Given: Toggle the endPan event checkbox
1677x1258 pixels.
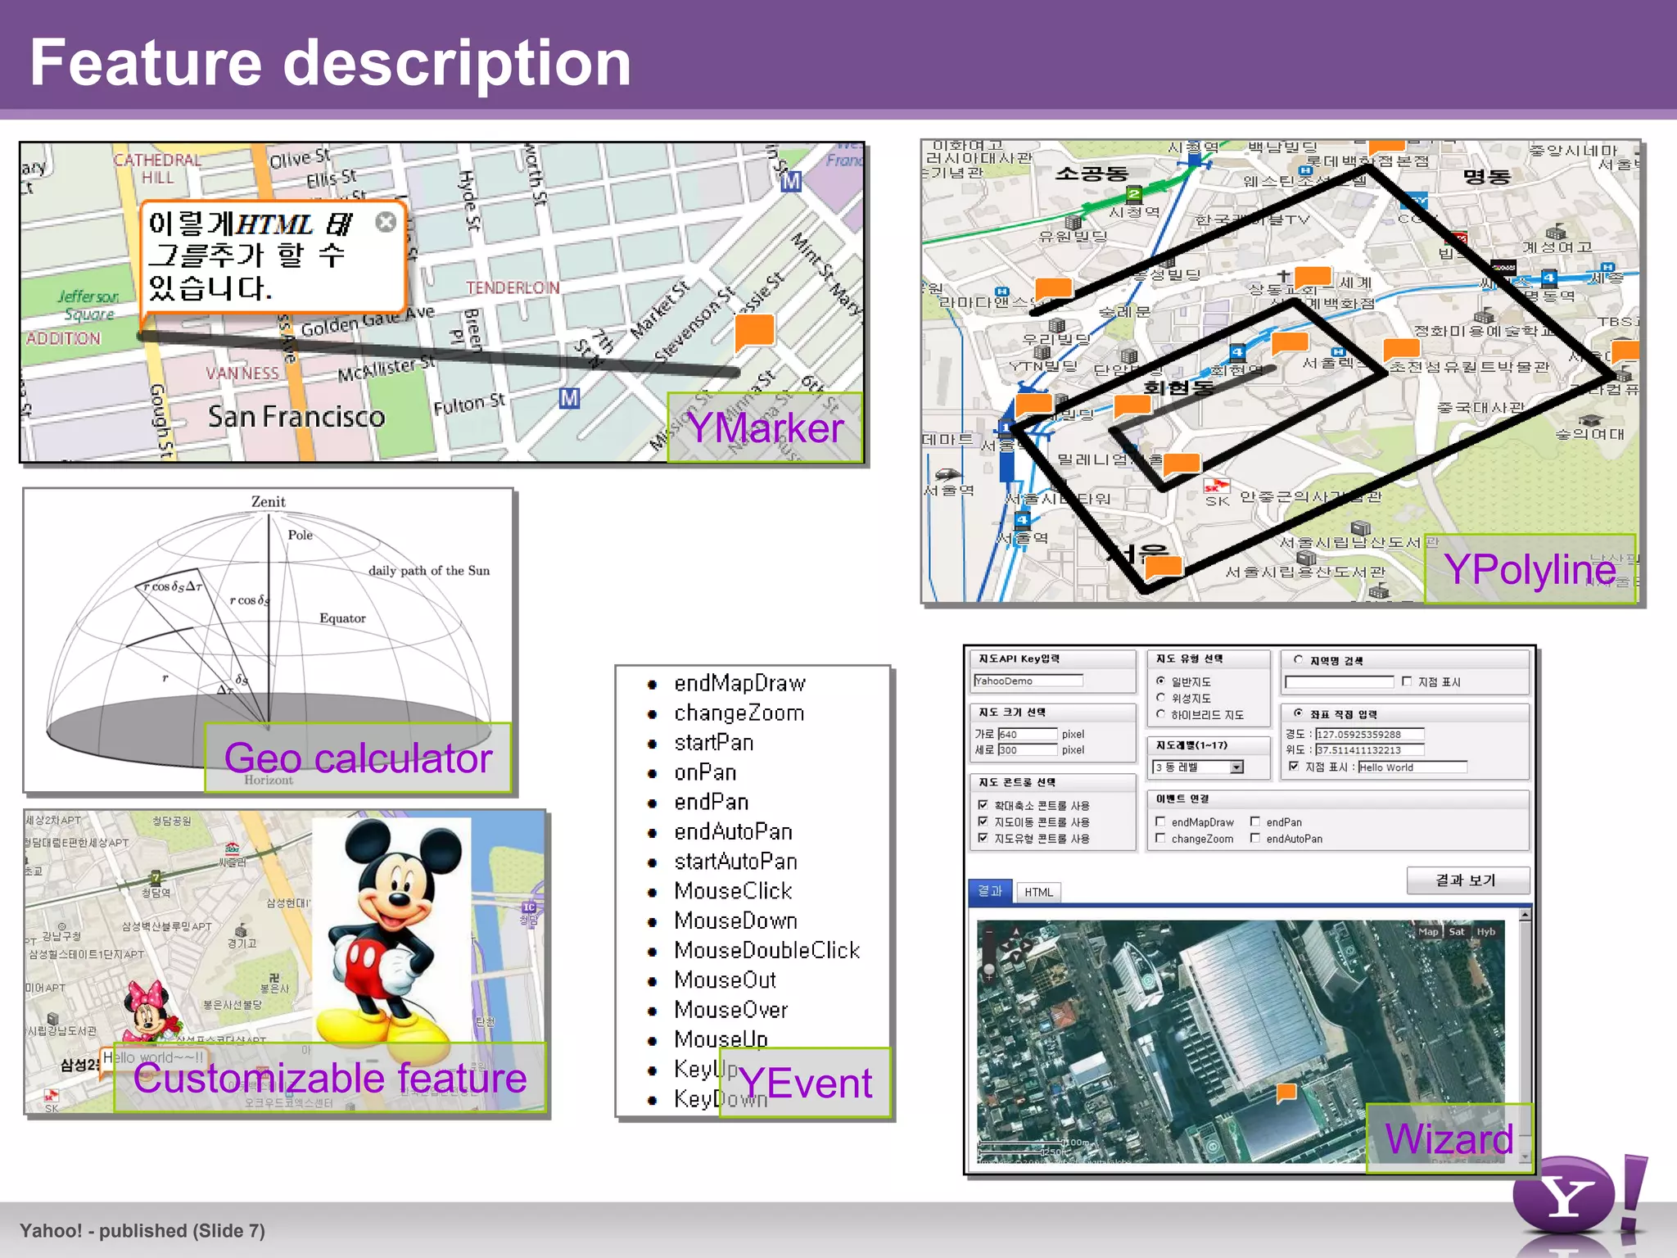Looking at the screenshot, I should click(1255, 821).
